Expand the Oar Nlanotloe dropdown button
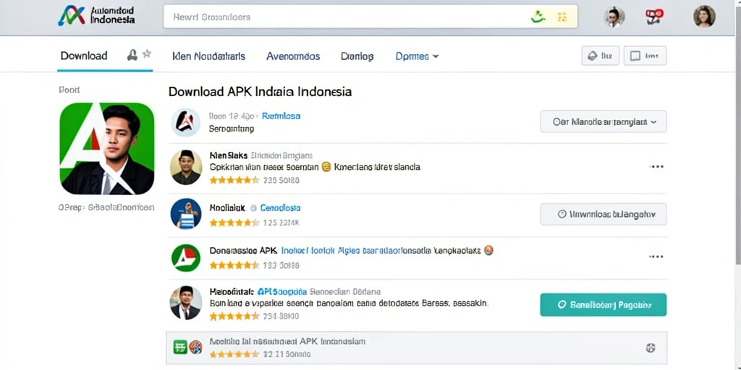Image resolution: width=741 pixels, height=370 pixels. click(604, 121)
